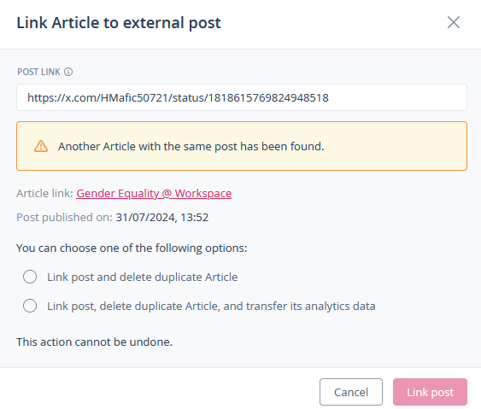The width and height of the screenshot is (481, 409).
Task: Confirm with the Link post button
Action: (430, 392)
